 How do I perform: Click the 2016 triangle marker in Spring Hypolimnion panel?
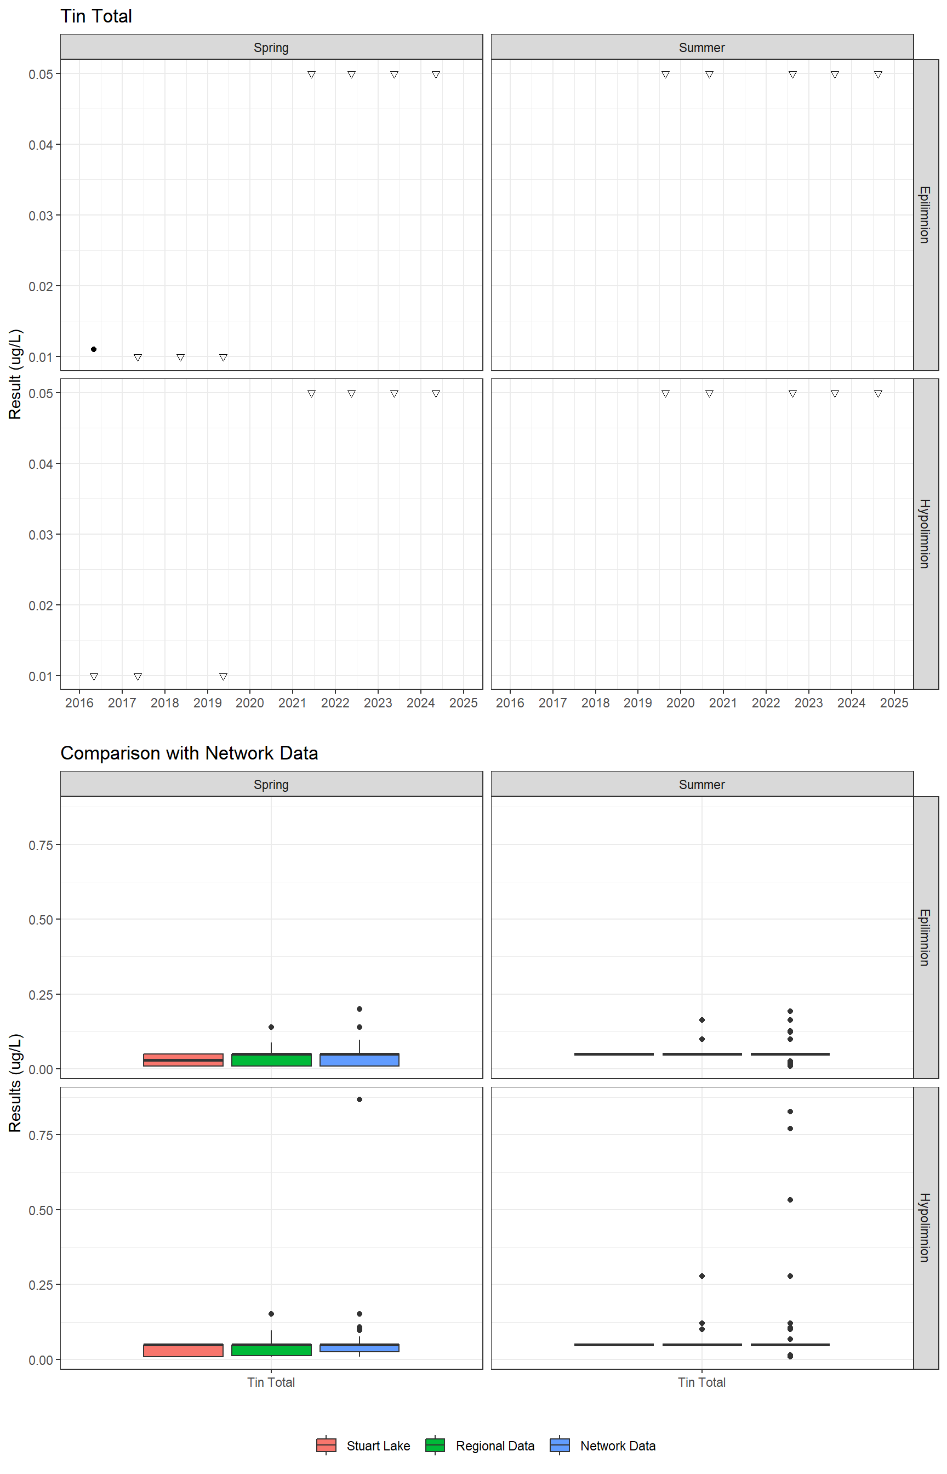tap(94, 677)
